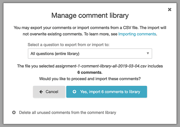The width and height of the screenshot is (180, 127).
Task: Click the You may export your comments sentence
Action: [58, 28]
